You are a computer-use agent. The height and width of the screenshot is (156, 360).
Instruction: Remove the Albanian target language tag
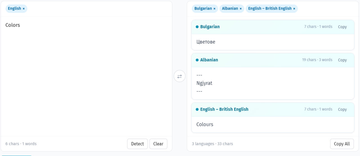click(240, 9)
